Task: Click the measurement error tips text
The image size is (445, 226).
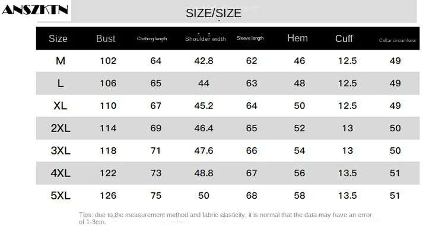Action: click(225, 218)
